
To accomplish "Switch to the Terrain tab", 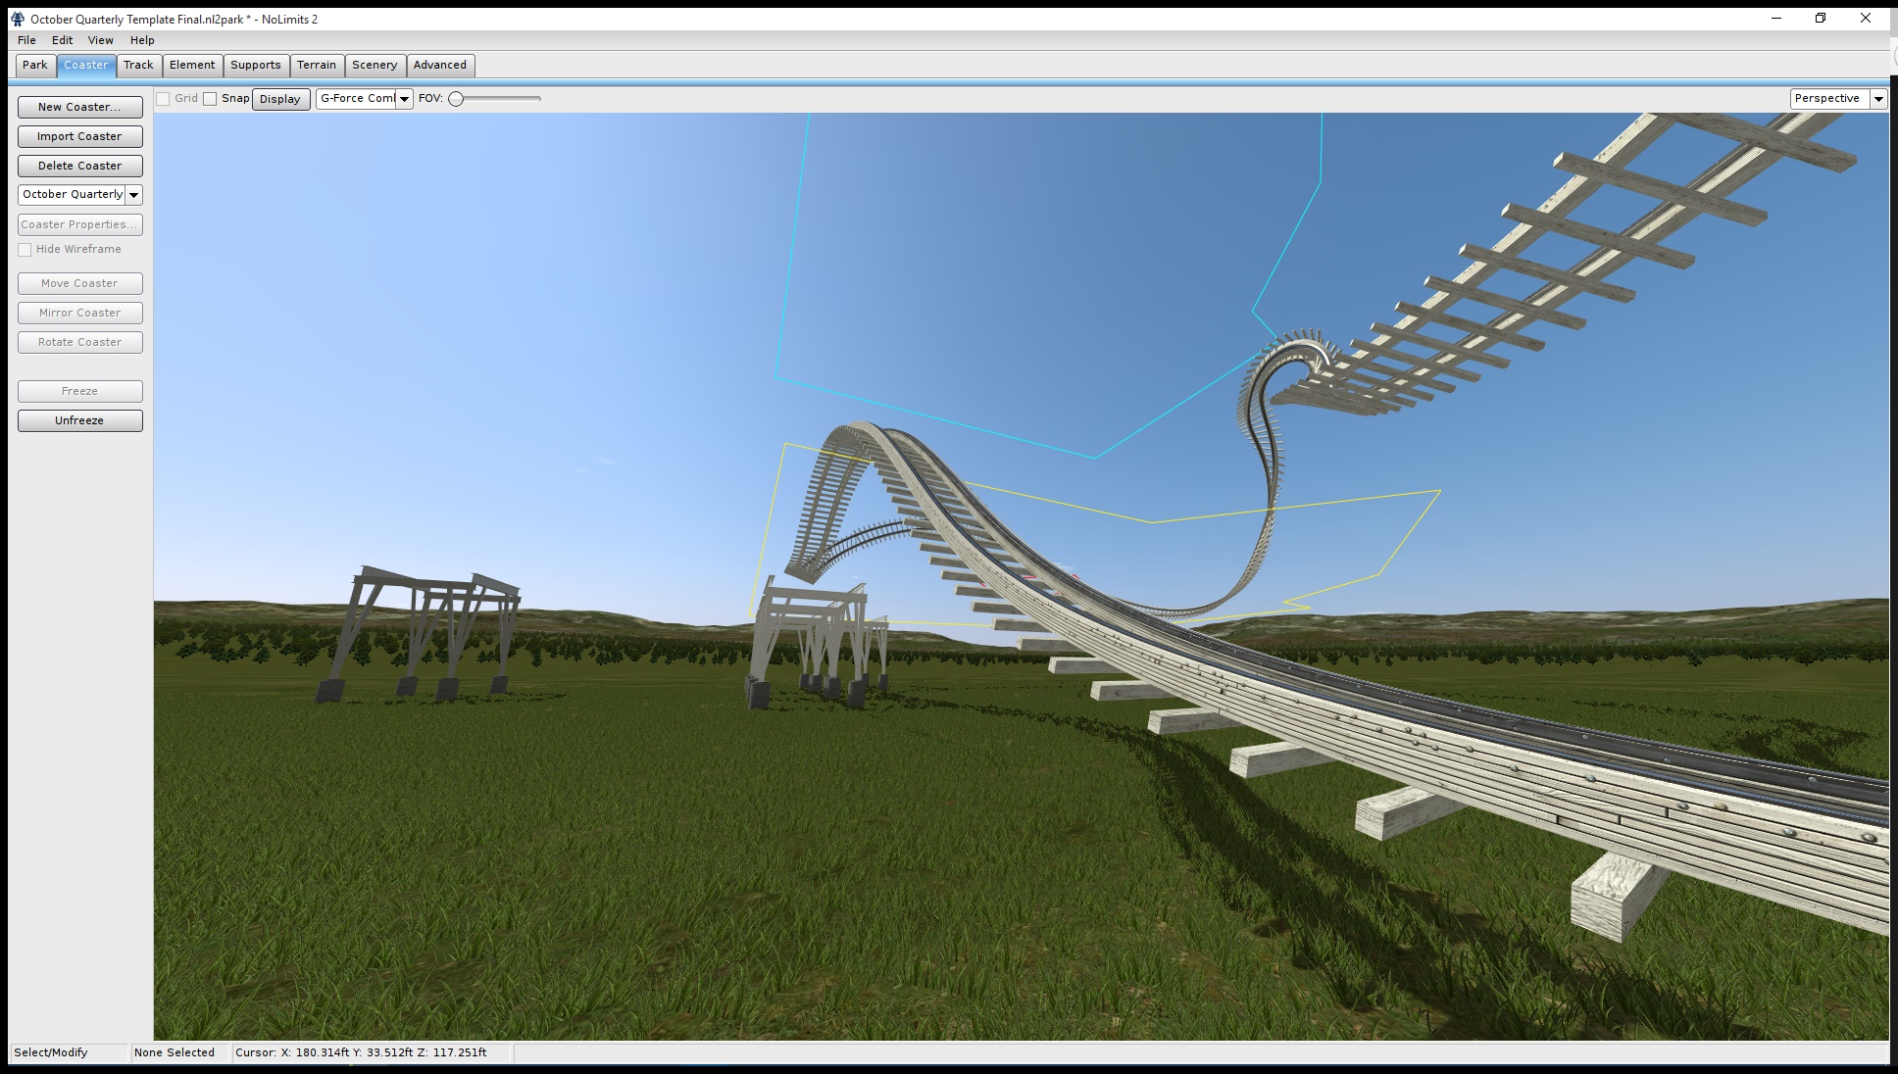I will pyautogui.click(x=316, y=65).
